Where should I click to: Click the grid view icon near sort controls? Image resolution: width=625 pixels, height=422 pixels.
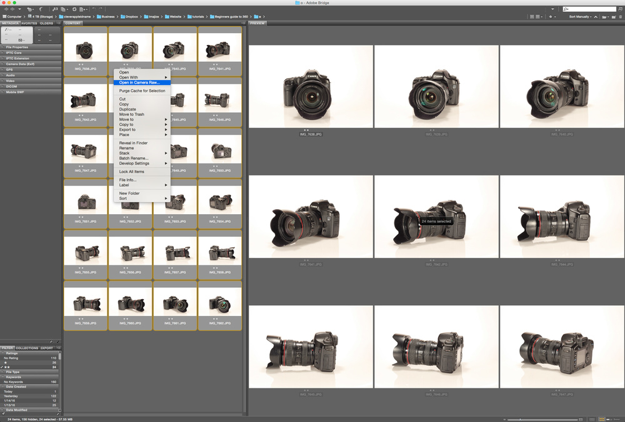(532, 17)
